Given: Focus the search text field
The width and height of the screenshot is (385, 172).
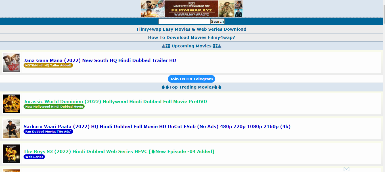Looking at the screenshot, I should click(x=184, y=21).
